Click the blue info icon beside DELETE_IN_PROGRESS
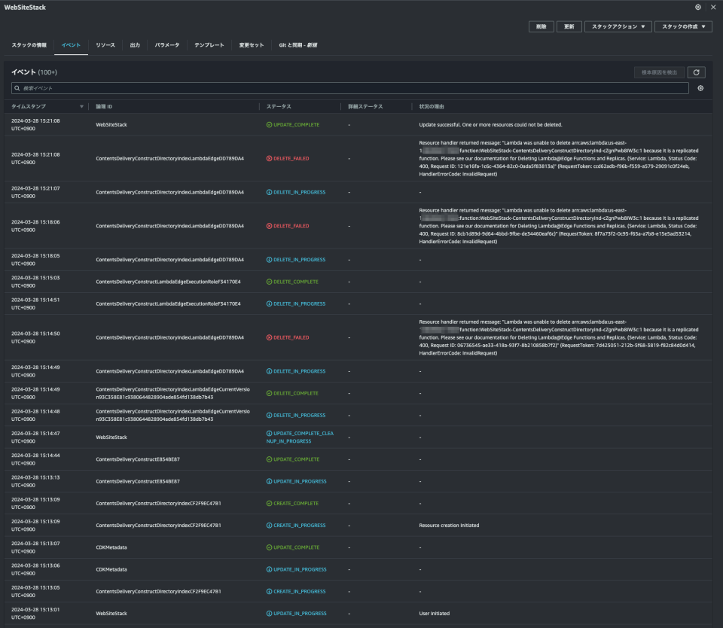 269,192
